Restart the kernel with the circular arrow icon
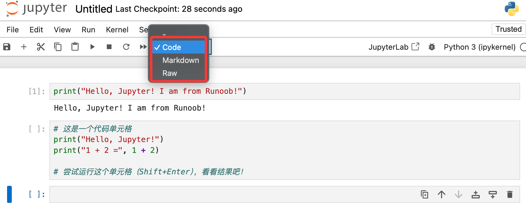This screenshot has width=526, height=217. click(126, 47)
